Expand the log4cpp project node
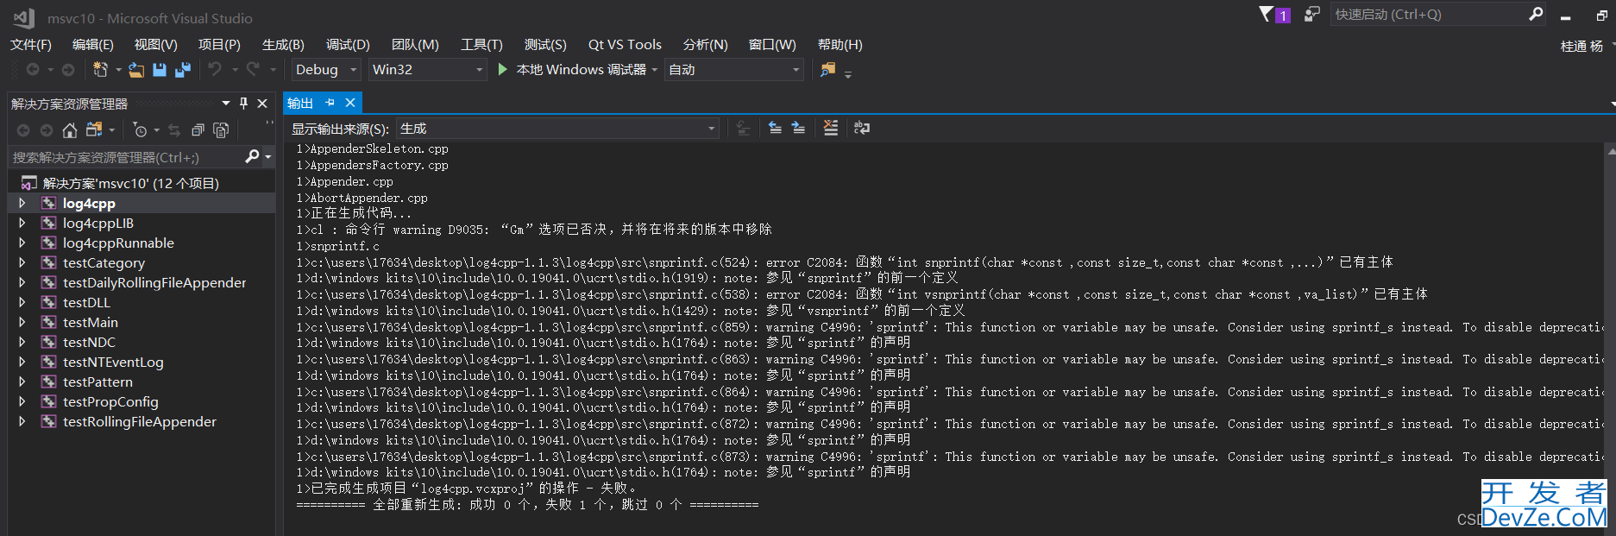The width and height of the screenshot is (1616, 536). click(x=22, y=203)
